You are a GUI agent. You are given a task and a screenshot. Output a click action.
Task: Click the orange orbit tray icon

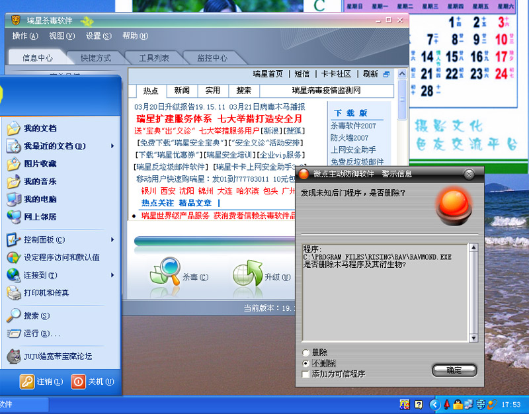pos(492,404)
